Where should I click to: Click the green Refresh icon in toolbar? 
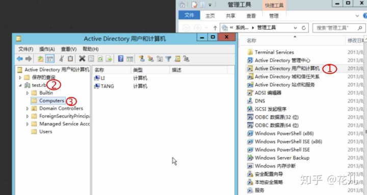pos(100,59)
